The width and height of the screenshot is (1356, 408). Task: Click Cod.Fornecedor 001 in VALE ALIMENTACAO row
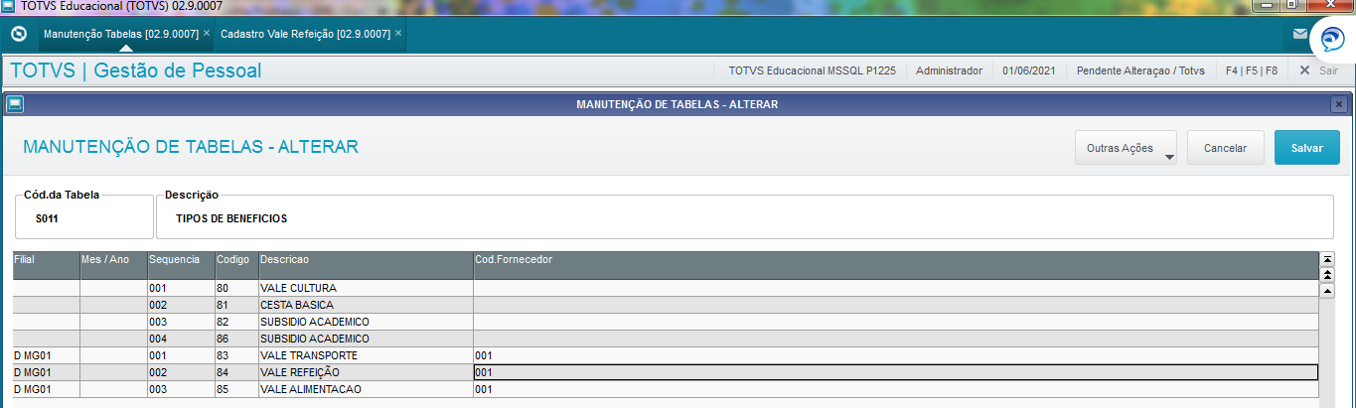point(896,390)
